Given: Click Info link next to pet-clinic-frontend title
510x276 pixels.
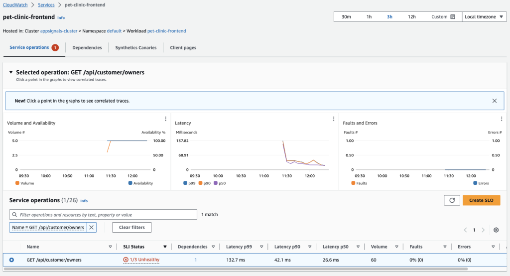Looking at the screenshot, I should click(61, 17).
